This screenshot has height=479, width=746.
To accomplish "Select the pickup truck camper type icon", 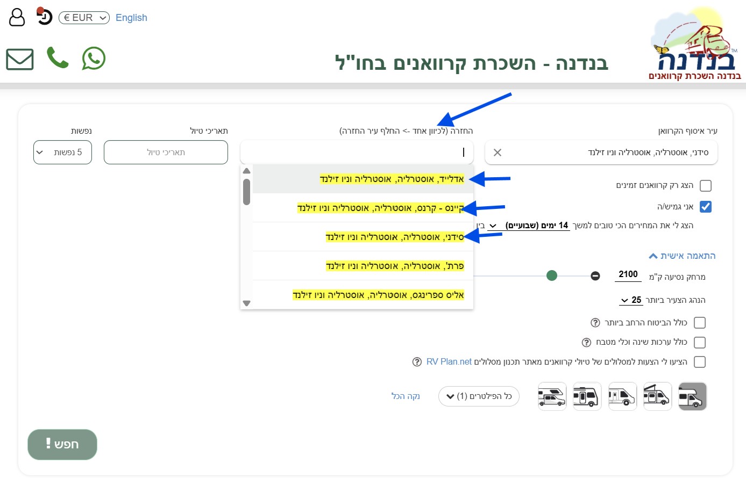I will (x=552, y=397).
